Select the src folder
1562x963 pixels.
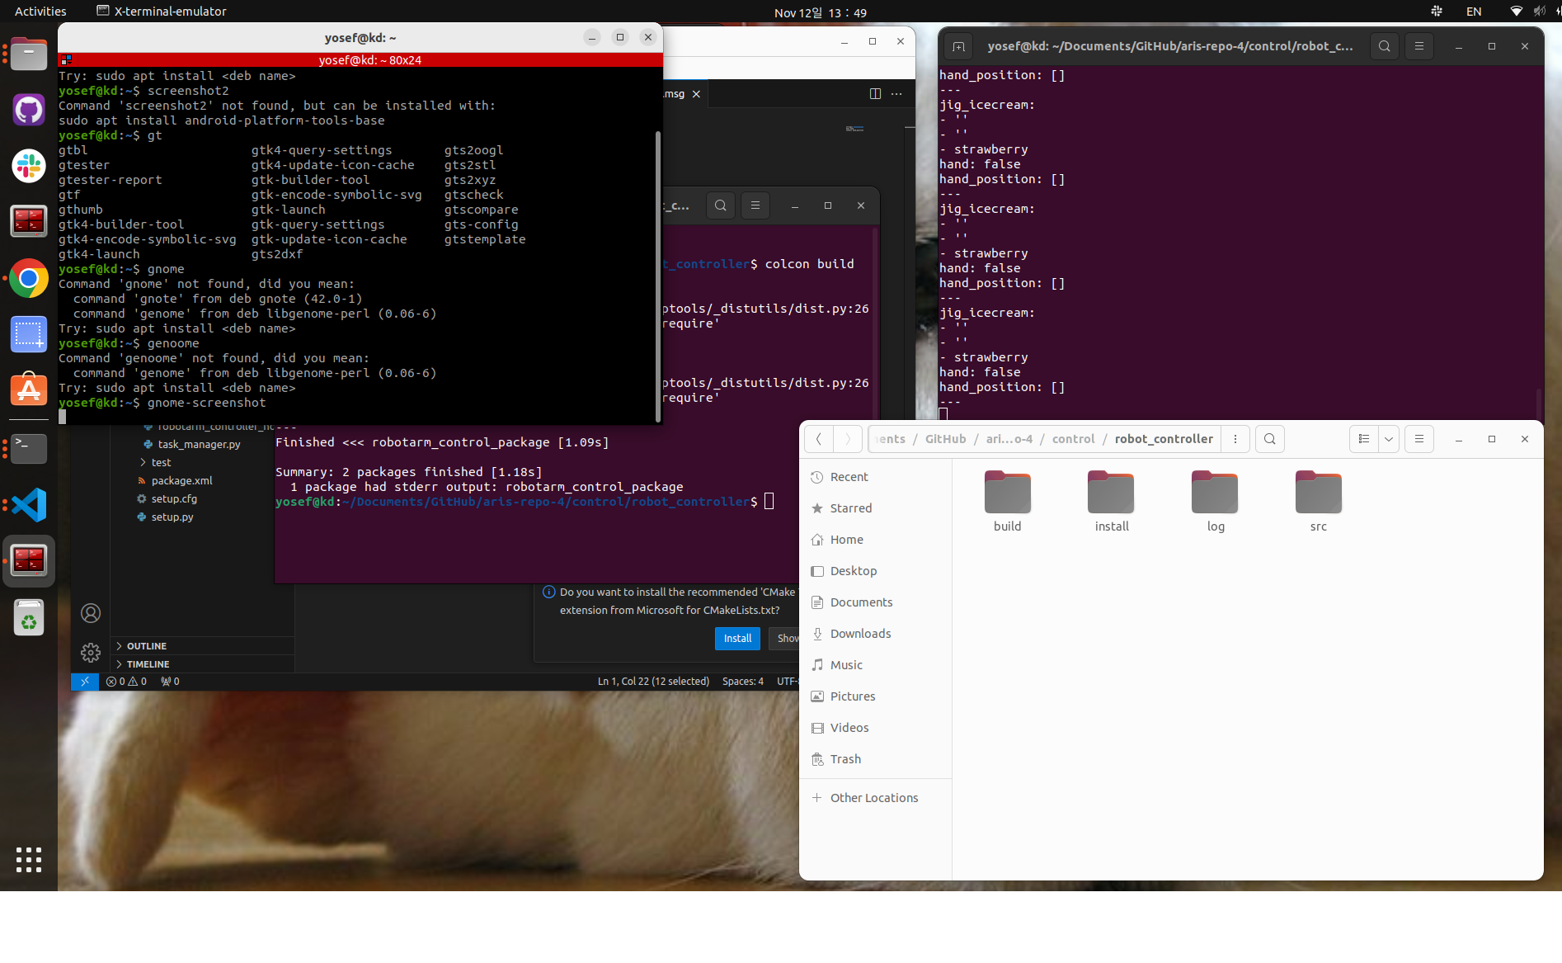point(1318,502)
